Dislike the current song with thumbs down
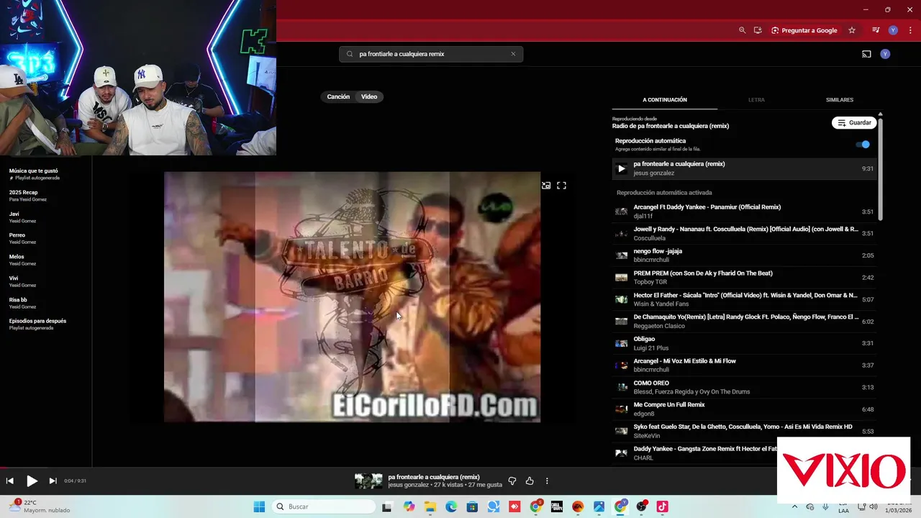 click(512, 481)
